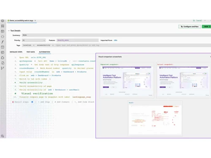Click the blue icon beside Record steps
The width and height of the screenshot is (211, 158).
click(32, 102)
